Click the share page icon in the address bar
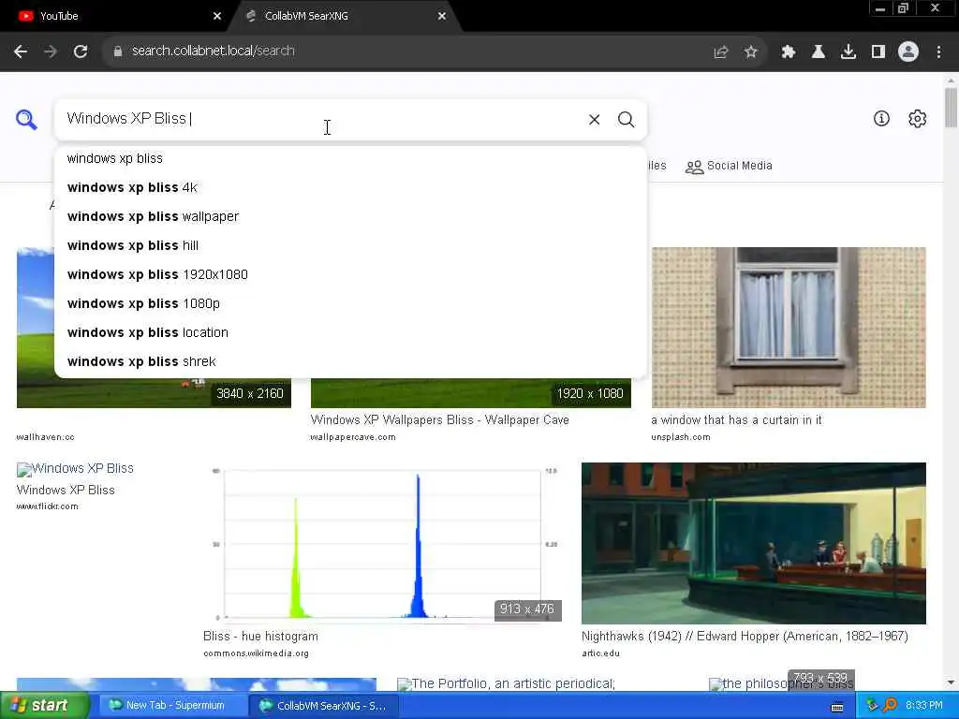This screenshot has width=959, height=719. [x=721, y=52]
